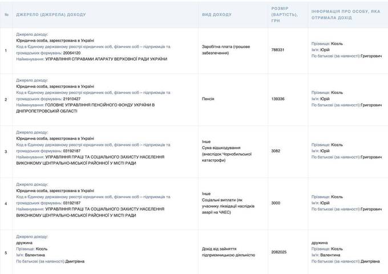Click 'Соціальні виплати' income description in row 4
This screenshot has width=388, height=274.
228,206
